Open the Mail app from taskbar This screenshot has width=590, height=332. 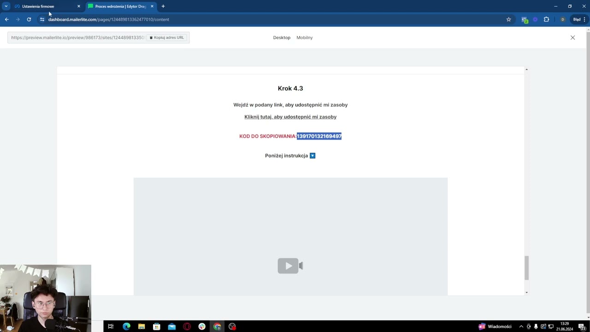171,326
